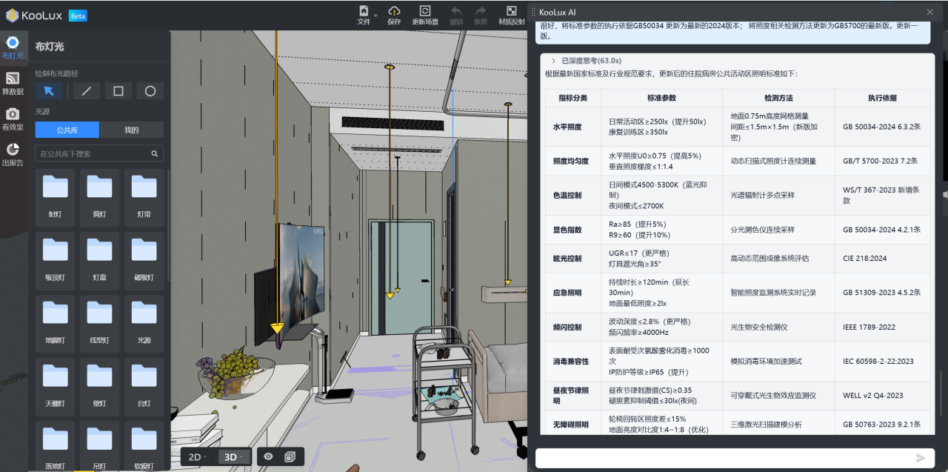The width and height of the screenshot is (948, 472).
Task: Open the 算数据 sidebar panel
Action: click(13, 83)
